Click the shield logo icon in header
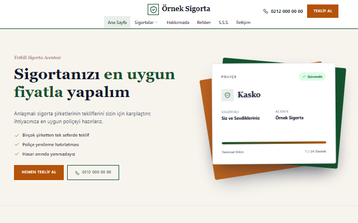The image size is (358, 223). tap(153, 9)
